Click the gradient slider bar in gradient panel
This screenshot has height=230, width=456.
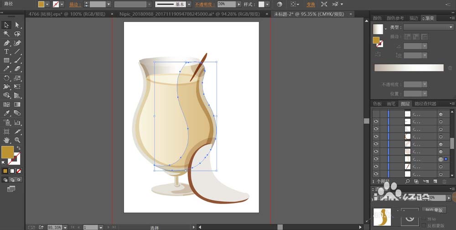point(409,68)
